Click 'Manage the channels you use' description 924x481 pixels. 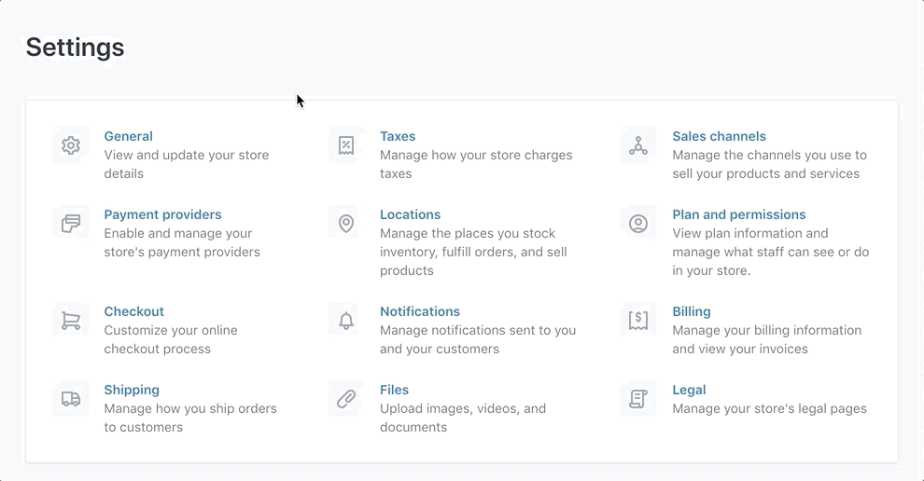pos(770,164)
